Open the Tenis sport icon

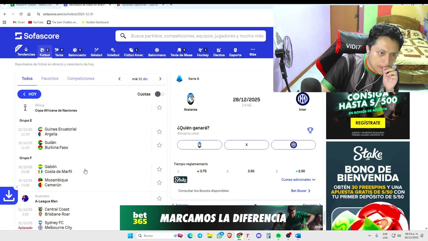click(x=59, y=52)
